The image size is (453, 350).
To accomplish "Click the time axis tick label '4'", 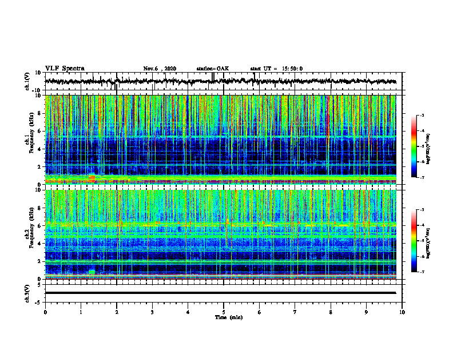I will (x=188, y=312).
